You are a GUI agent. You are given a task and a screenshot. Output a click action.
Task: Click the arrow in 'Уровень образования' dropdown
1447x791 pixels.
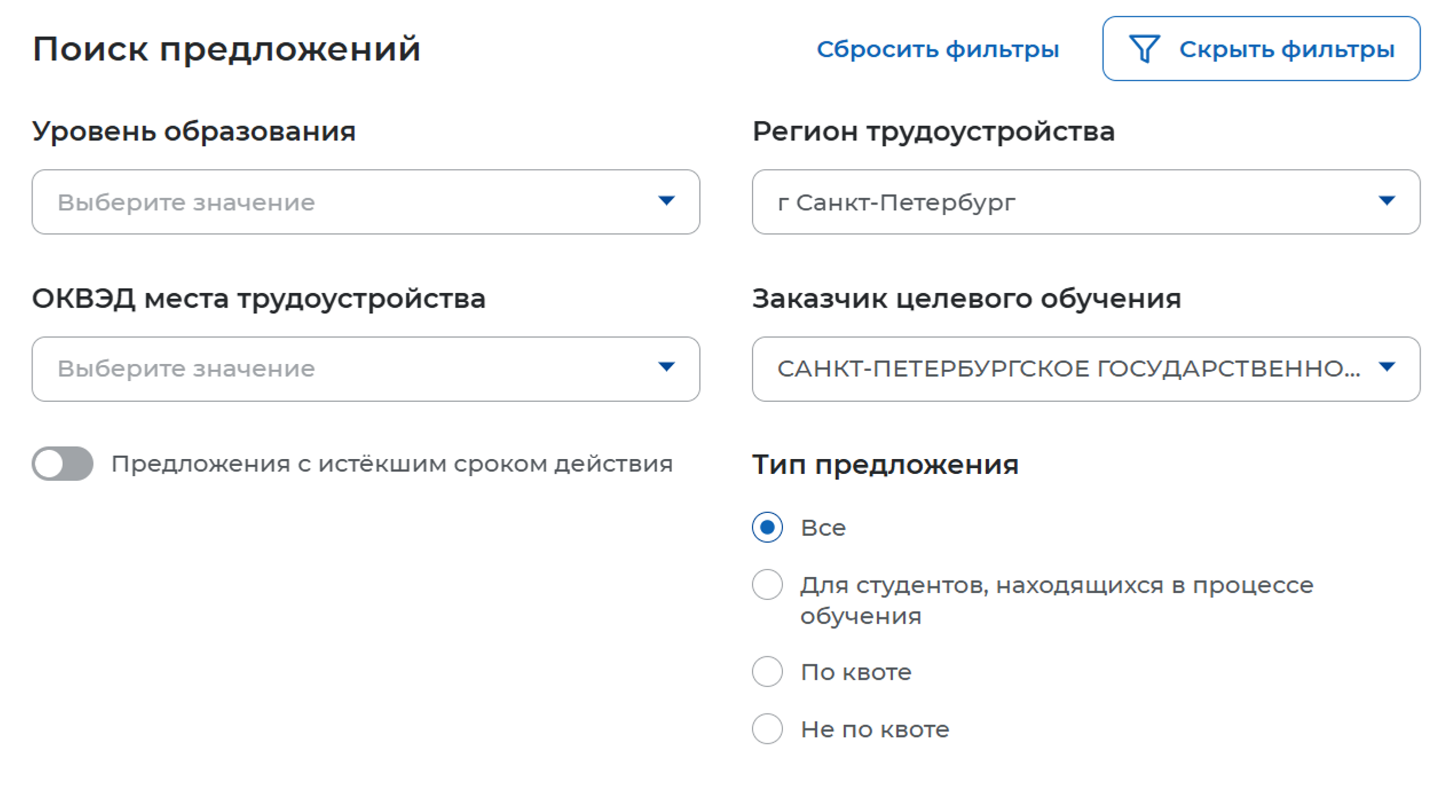pos(666,201)
